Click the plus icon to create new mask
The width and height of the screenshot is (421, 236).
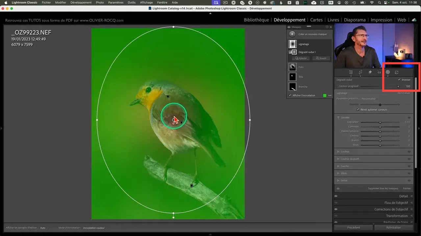tap(292, 34)
